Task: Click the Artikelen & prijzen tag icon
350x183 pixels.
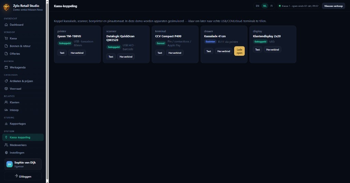Action: coord(6,81)
